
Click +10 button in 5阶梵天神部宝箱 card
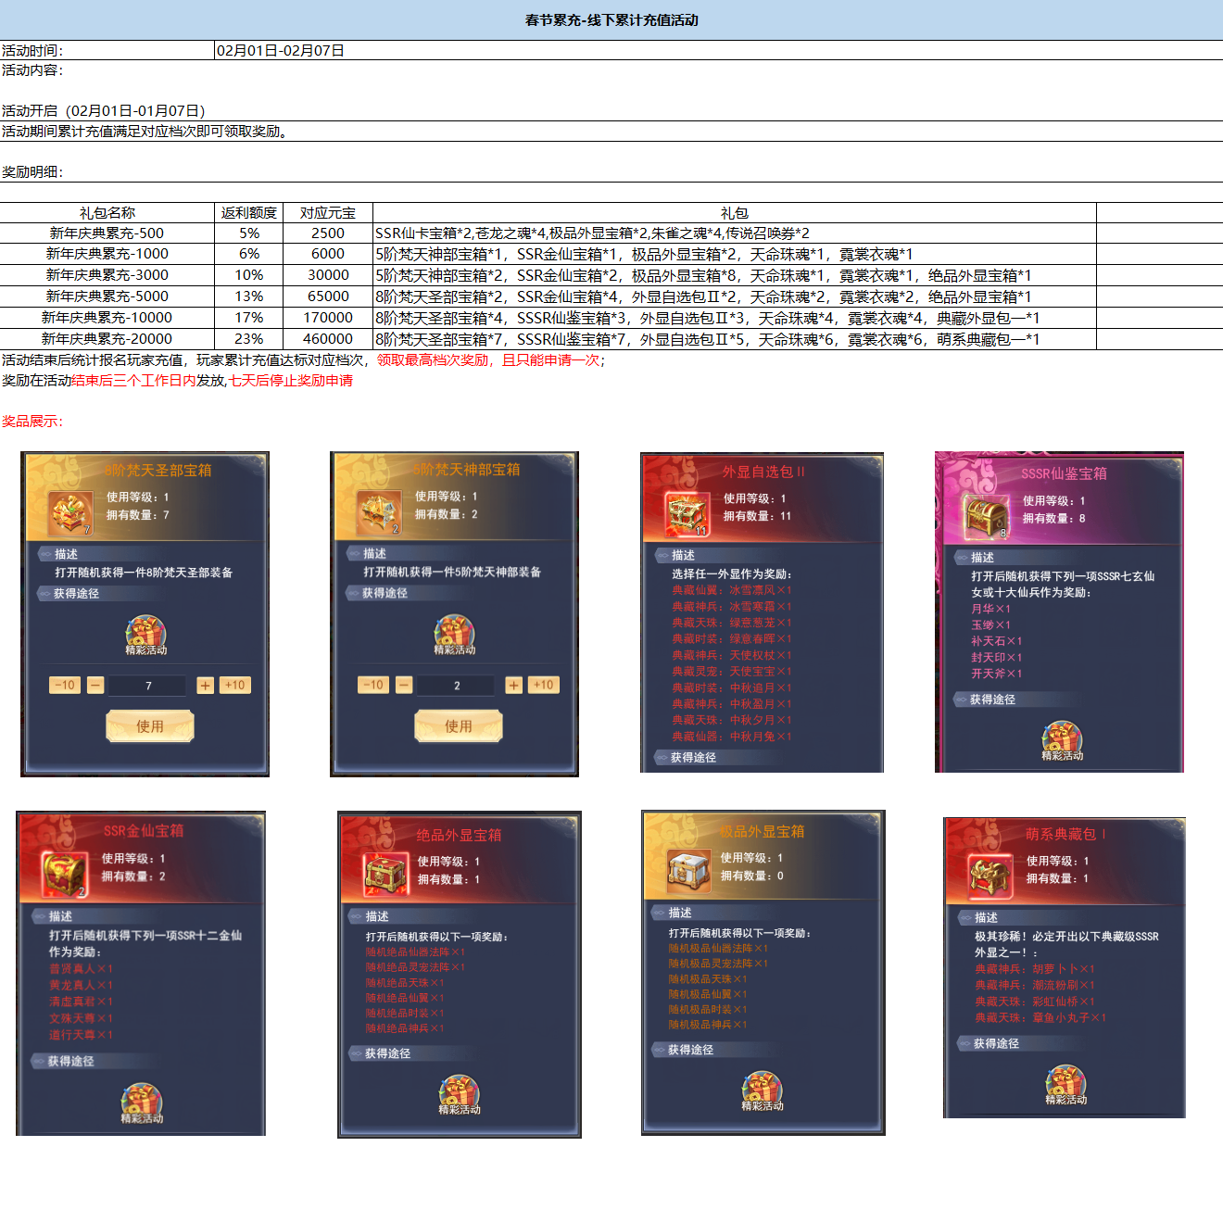544,686
